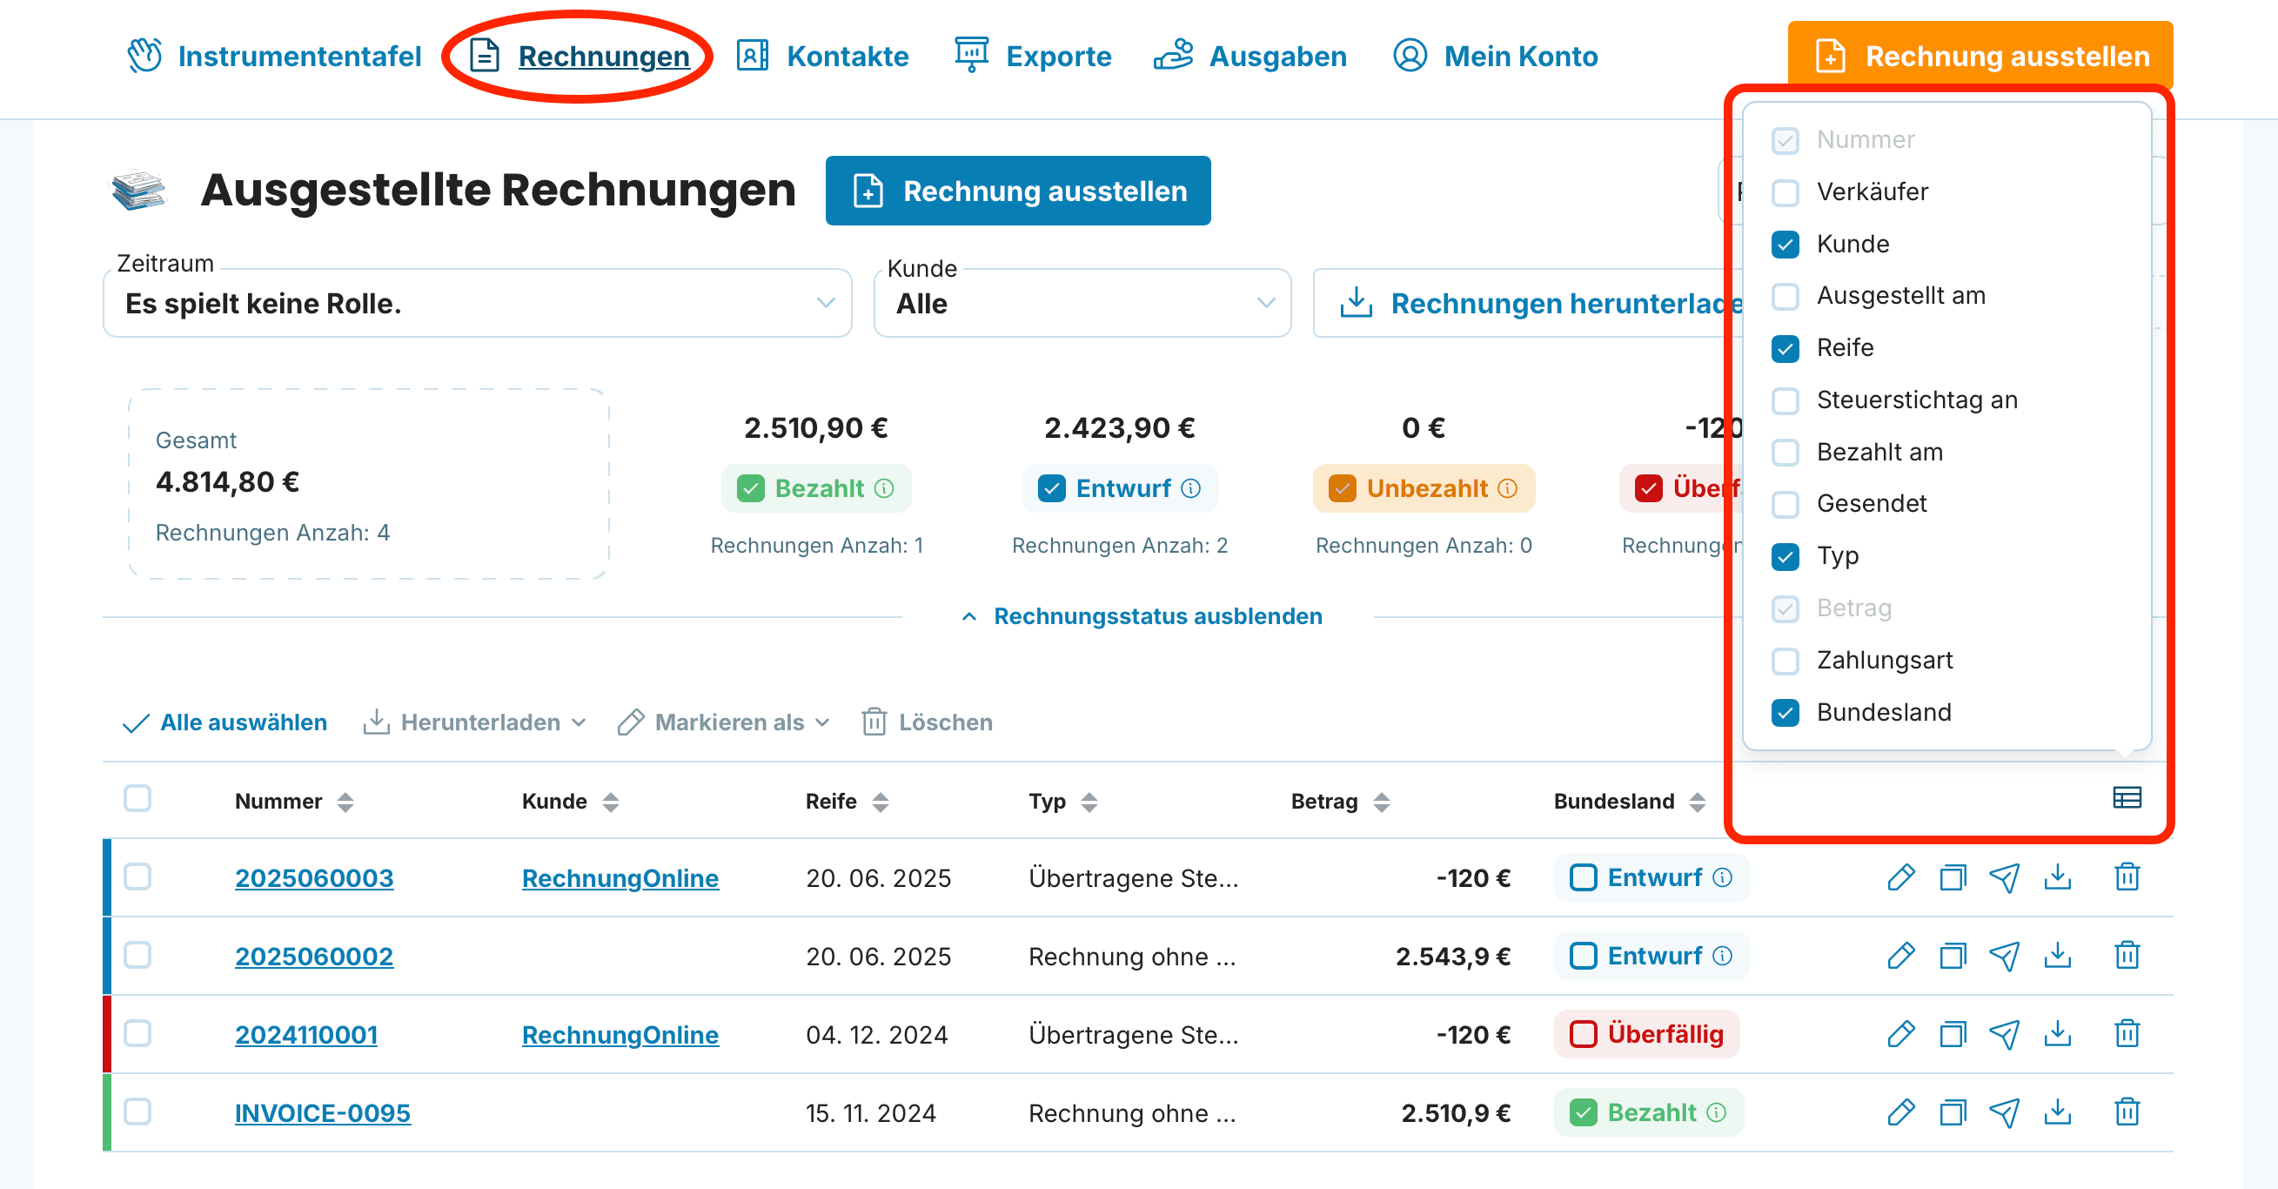Open the Zeitraum dropdown
Viewport: 2278px width, 1189px height.
point(478,304)
